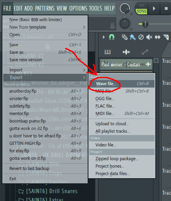Show piano roll patterns icon
This screenshot has width=171, height=201.
(x=108, y=52)
